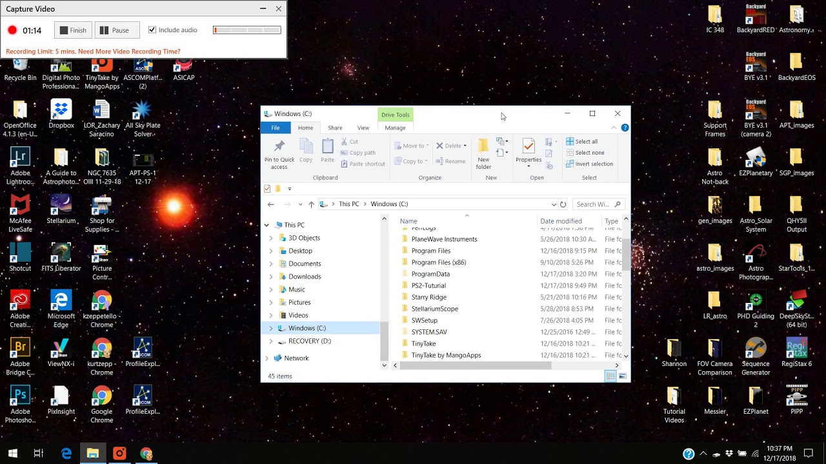Open Dropbox desktop shortcut

pyautogui.click(x=61, y=114)
